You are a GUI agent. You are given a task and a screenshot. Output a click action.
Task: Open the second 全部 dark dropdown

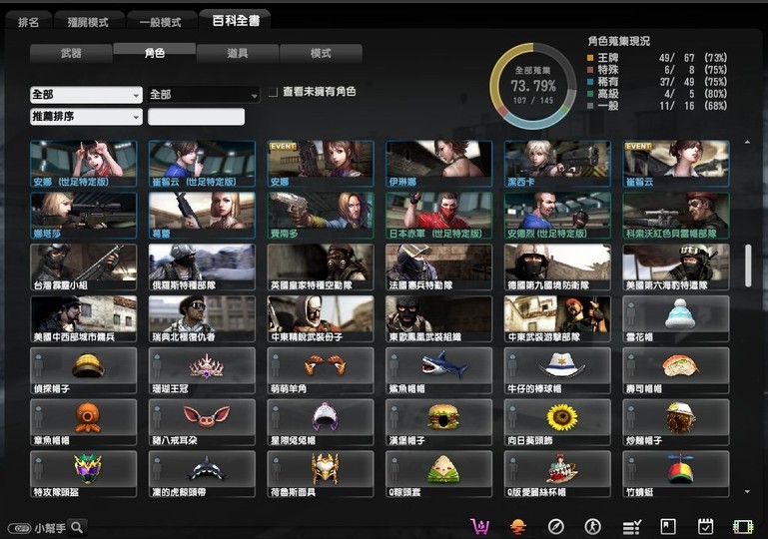(x=204, y=95)
